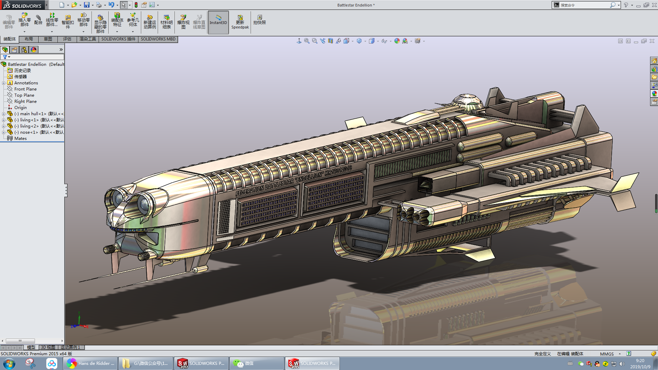Screen dimensions: 658x370
Task: Expand the Annotations folder
Action: click(3, 83)
